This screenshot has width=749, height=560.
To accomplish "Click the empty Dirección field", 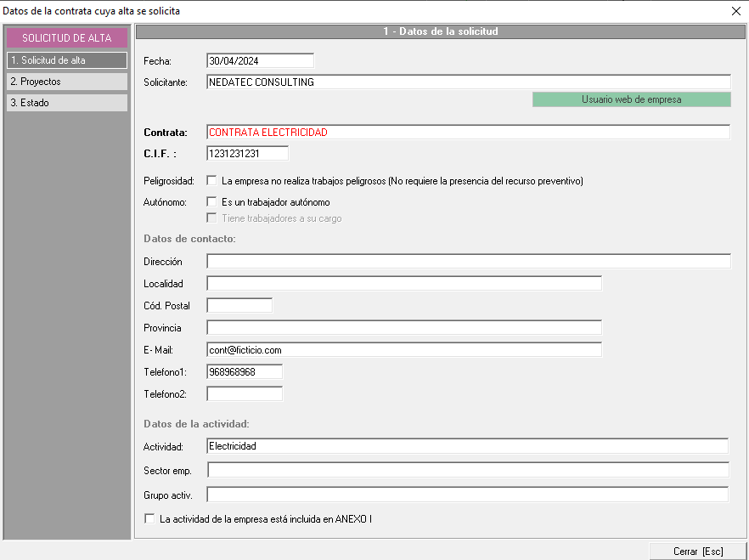I will 468,262.
